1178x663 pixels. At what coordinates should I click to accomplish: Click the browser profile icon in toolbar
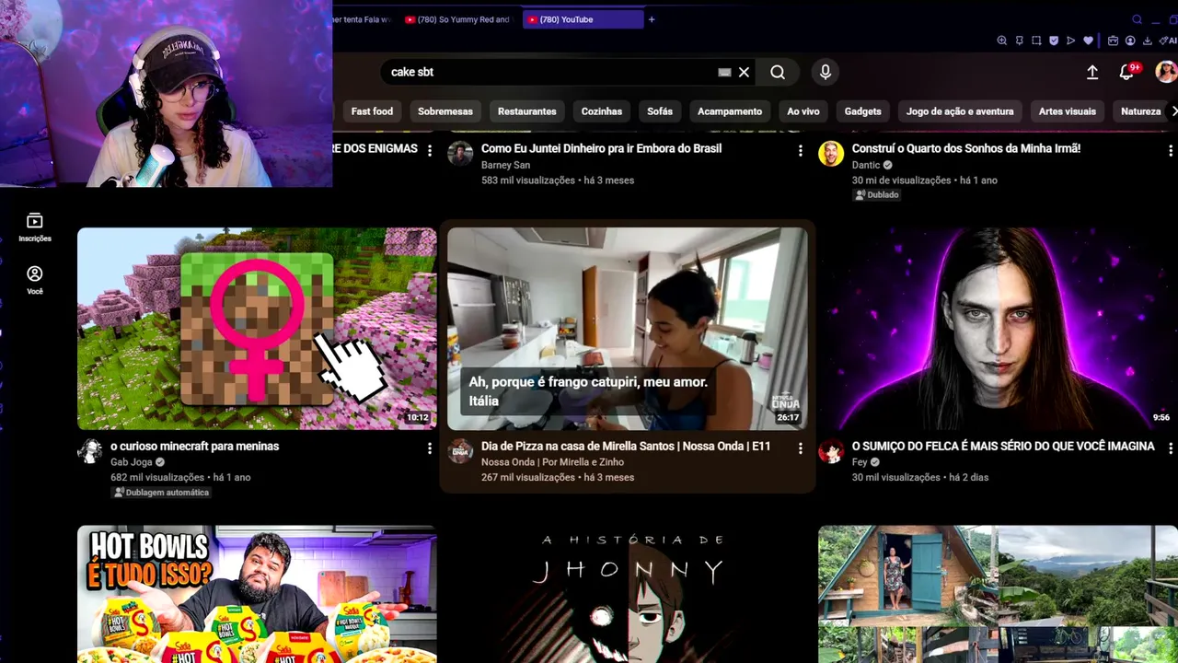1129,41
